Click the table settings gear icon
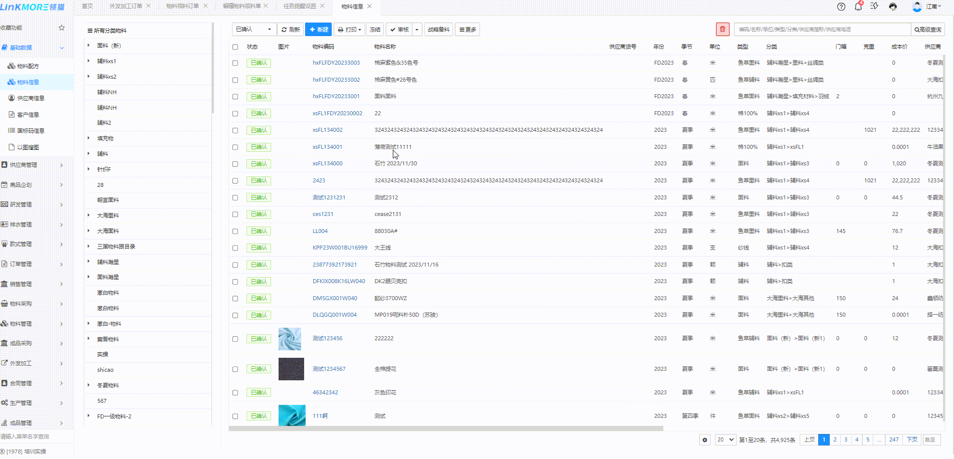 [x=705, y=440]
